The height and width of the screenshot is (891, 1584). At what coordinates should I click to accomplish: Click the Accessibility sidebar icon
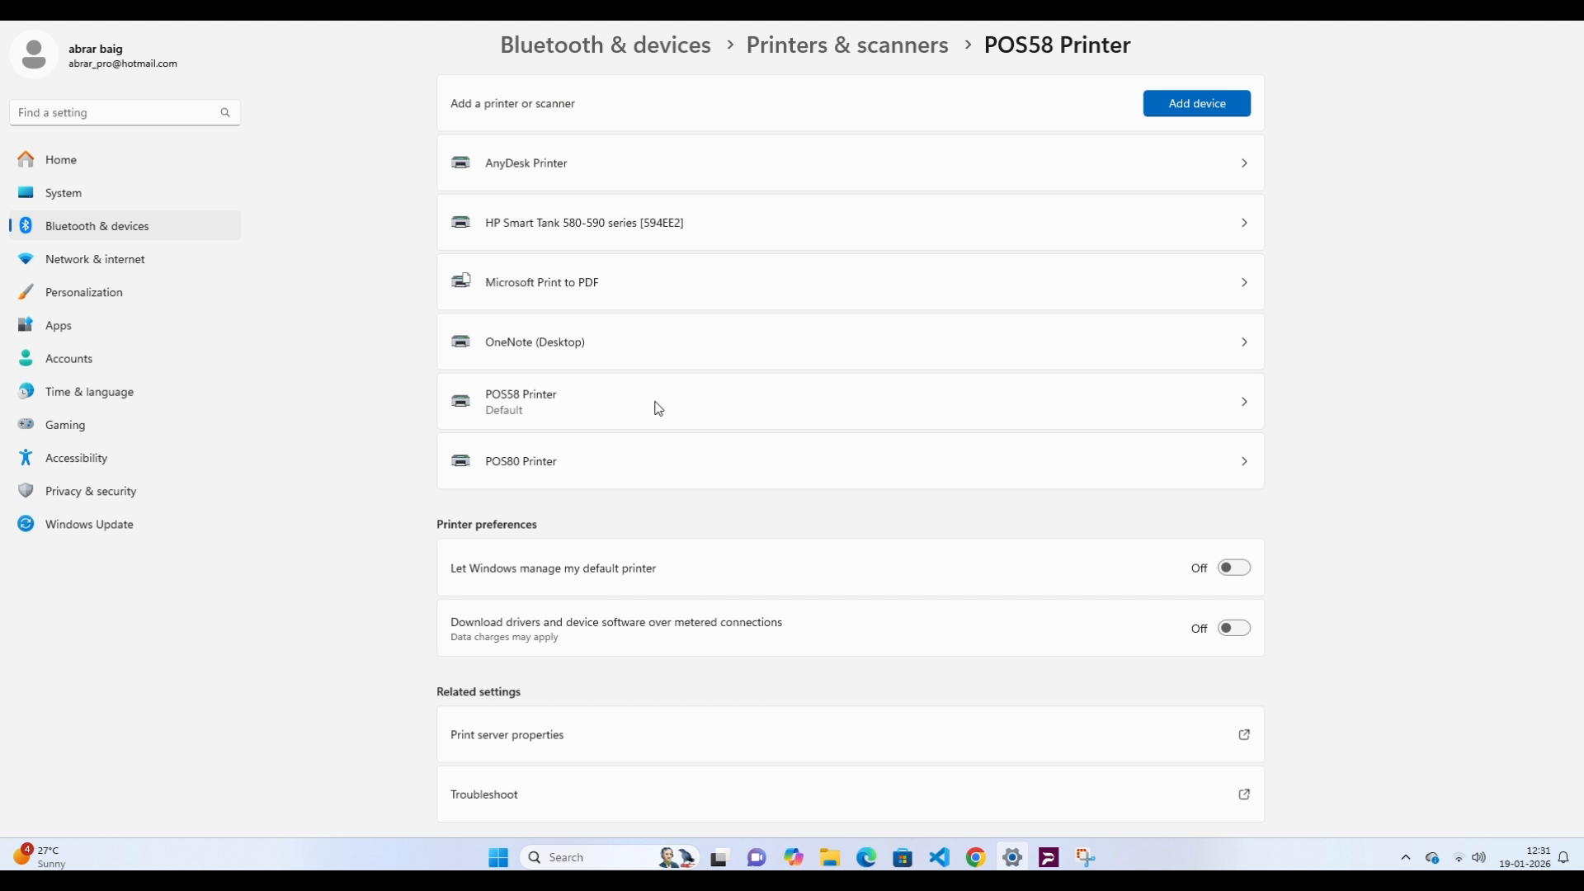click(x=26, y=458)
